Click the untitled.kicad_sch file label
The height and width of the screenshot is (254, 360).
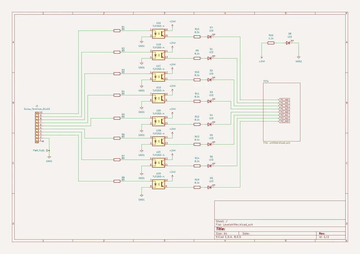click(277, 143)
